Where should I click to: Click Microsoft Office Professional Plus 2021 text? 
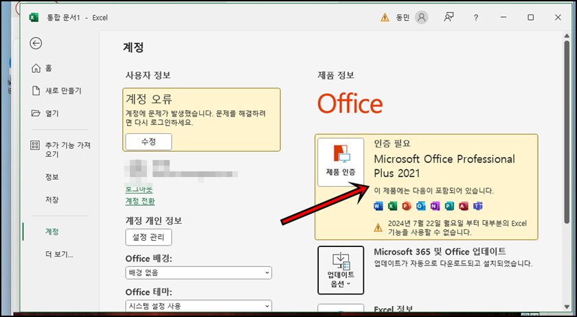pos(444,166)
